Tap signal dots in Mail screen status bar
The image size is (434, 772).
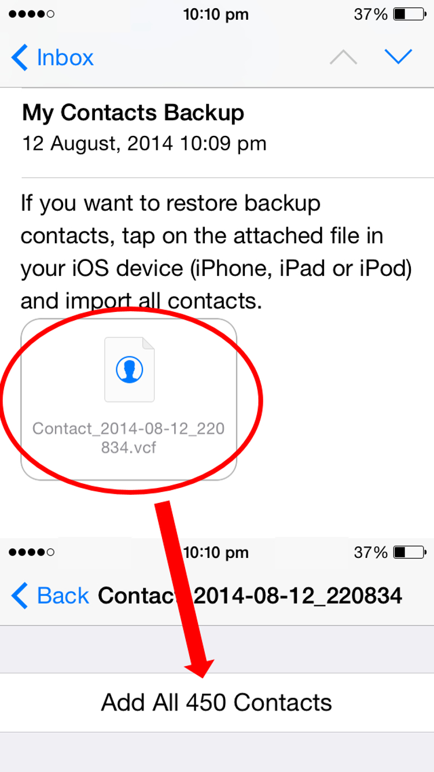pyautogui.click(x=32, y=14)
